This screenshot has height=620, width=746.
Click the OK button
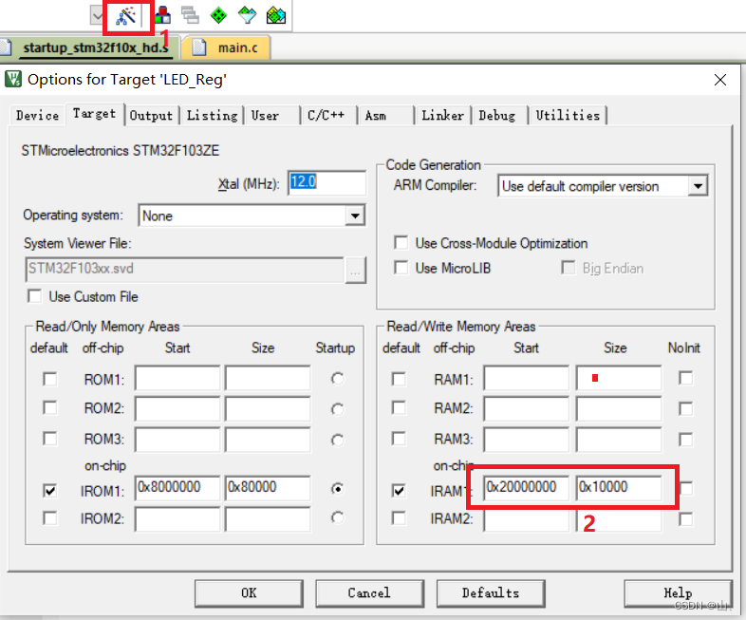coord(249,593)
